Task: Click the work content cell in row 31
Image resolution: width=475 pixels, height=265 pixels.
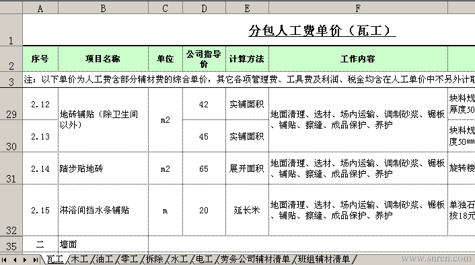Action: (x=358, y=168)
